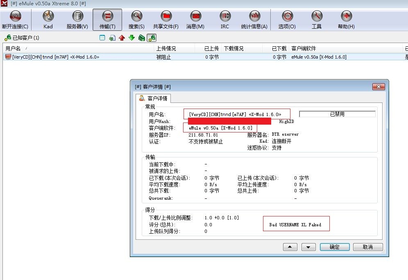The image size is (408, 280).
Task: Show downloading clients (green down arrow)
Action: point(131,38)
